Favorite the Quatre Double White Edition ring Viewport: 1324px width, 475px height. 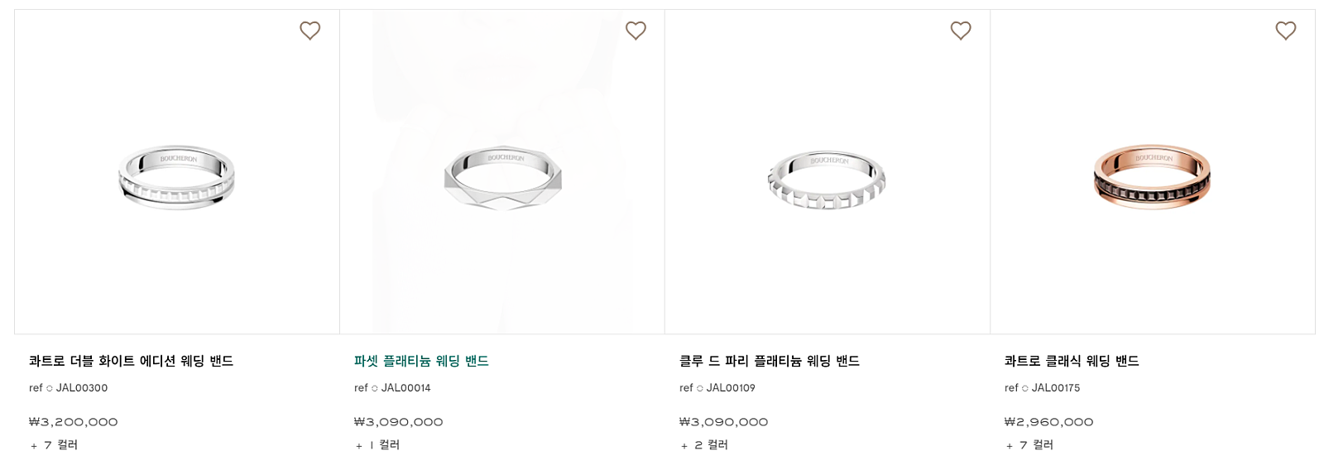tap(309, 31)
